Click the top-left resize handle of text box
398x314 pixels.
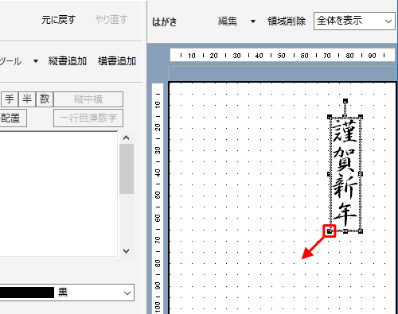pos(330,117)
